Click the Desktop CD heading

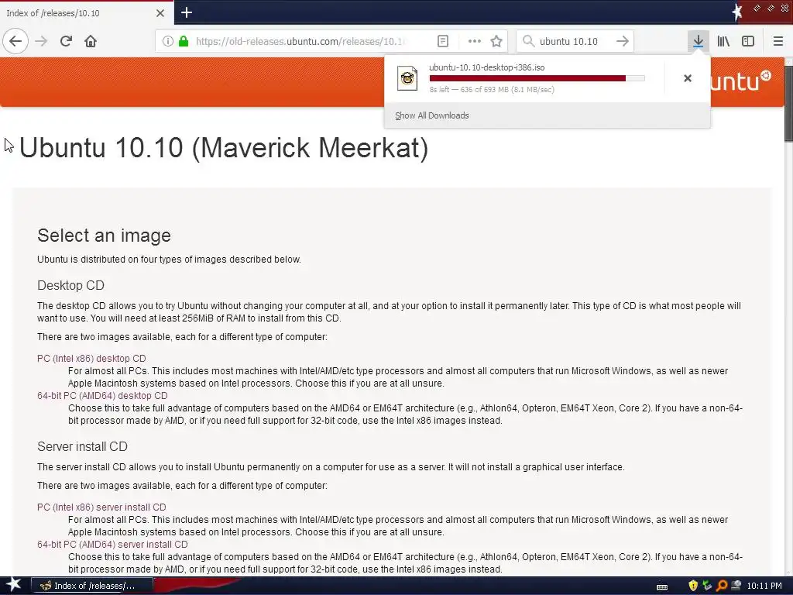pos(70,285)
